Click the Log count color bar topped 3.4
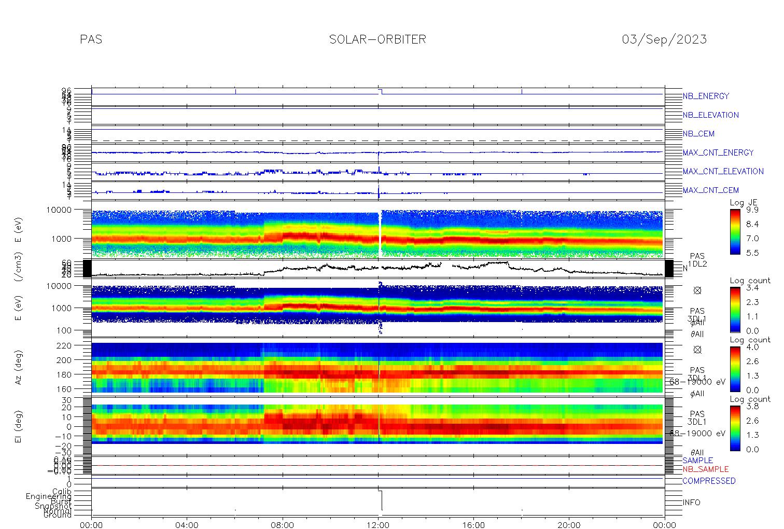784x529 pixels. tap(735, 310)
